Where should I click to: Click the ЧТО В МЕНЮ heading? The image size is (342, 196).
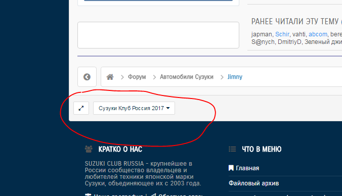[262, 149]
